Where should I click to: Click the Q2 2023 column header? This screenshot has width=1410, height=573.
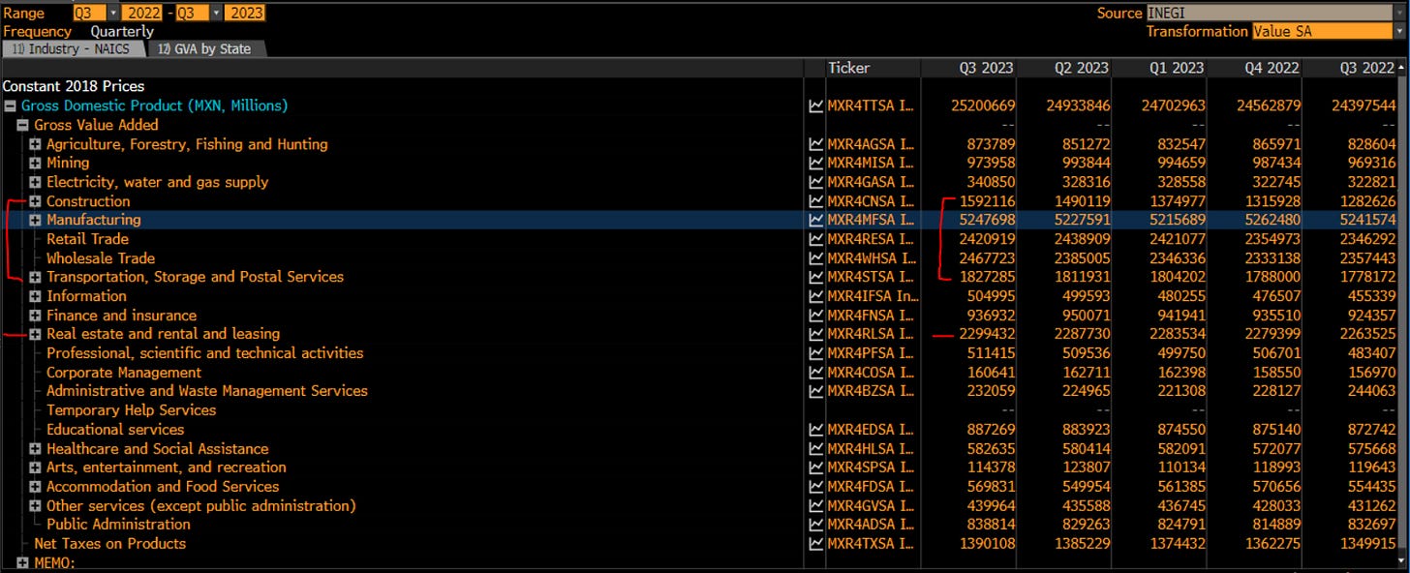pyautogui.click(x=1065, y=68)
